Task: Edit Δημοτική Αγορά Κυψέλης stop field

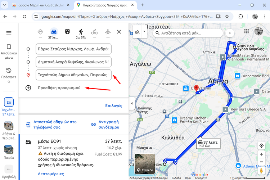Action: pos(73,62)
